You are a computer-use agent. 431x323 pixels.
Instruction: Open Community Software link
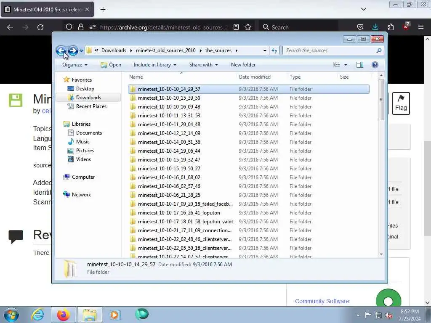(322, 301)
